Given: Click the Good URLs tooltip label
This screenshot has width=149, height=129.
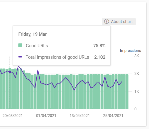Looking at the screenshot, I should point(37,46).
